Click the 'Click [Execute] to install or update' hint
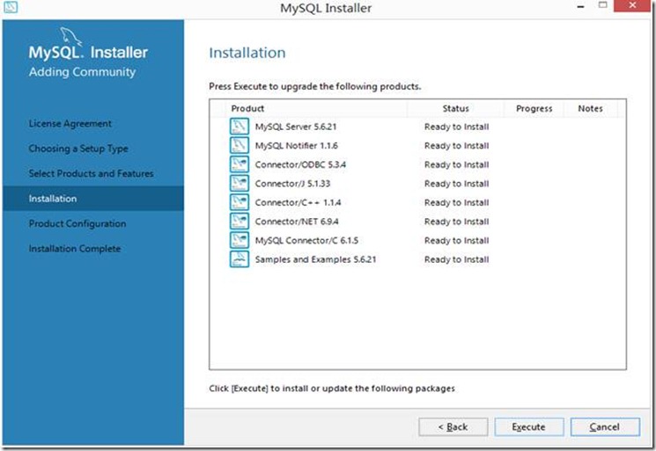 [x=332, y=389]
